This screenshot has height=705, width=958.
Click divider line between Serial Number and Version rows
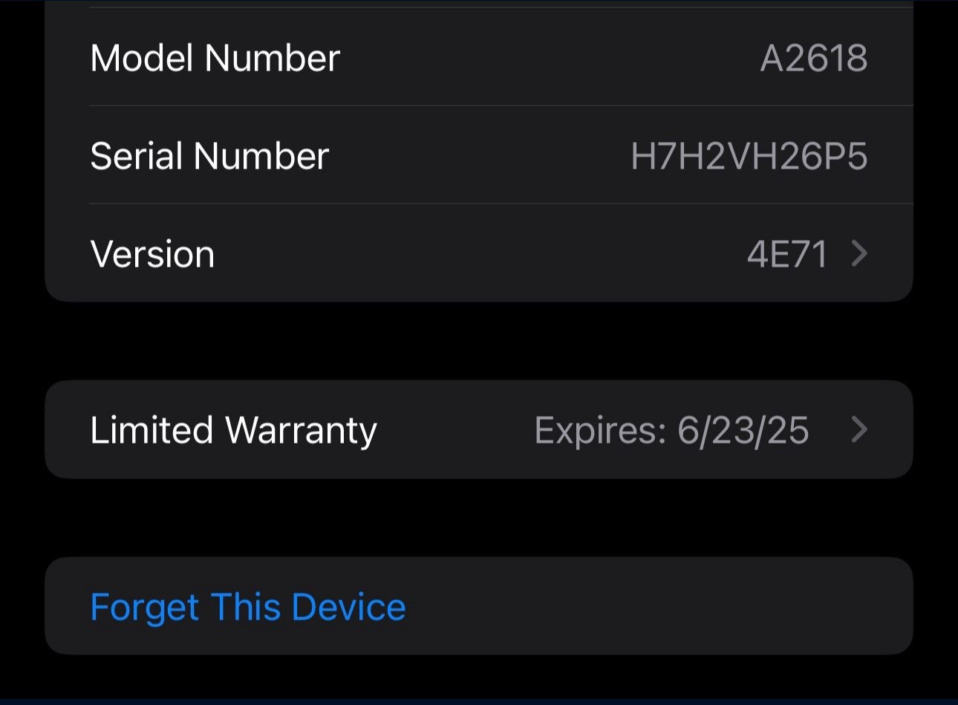pos(501,204)
